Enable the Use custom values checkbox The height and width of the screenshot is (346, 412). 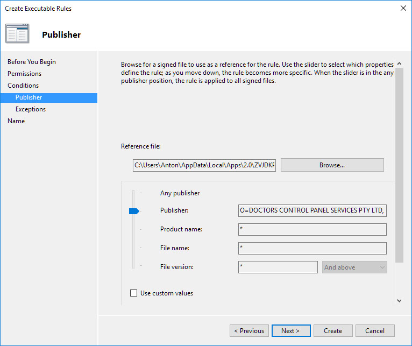click(134, 293)
